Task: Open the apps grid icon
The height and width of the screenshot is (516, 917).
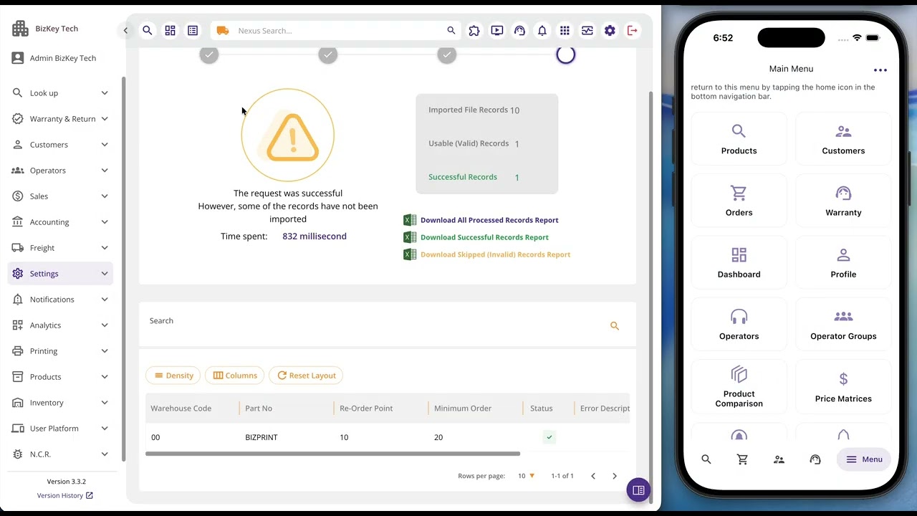Action: pyautogui.click(x=565, y=30)
